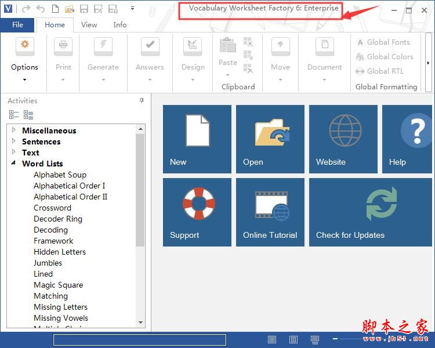Click full page view icon in status bar
The image size is (435, 348).
tap(293, 339)
